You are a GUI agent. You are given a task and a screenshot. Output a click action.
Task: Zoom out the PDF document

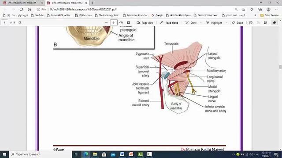[106, 22]
